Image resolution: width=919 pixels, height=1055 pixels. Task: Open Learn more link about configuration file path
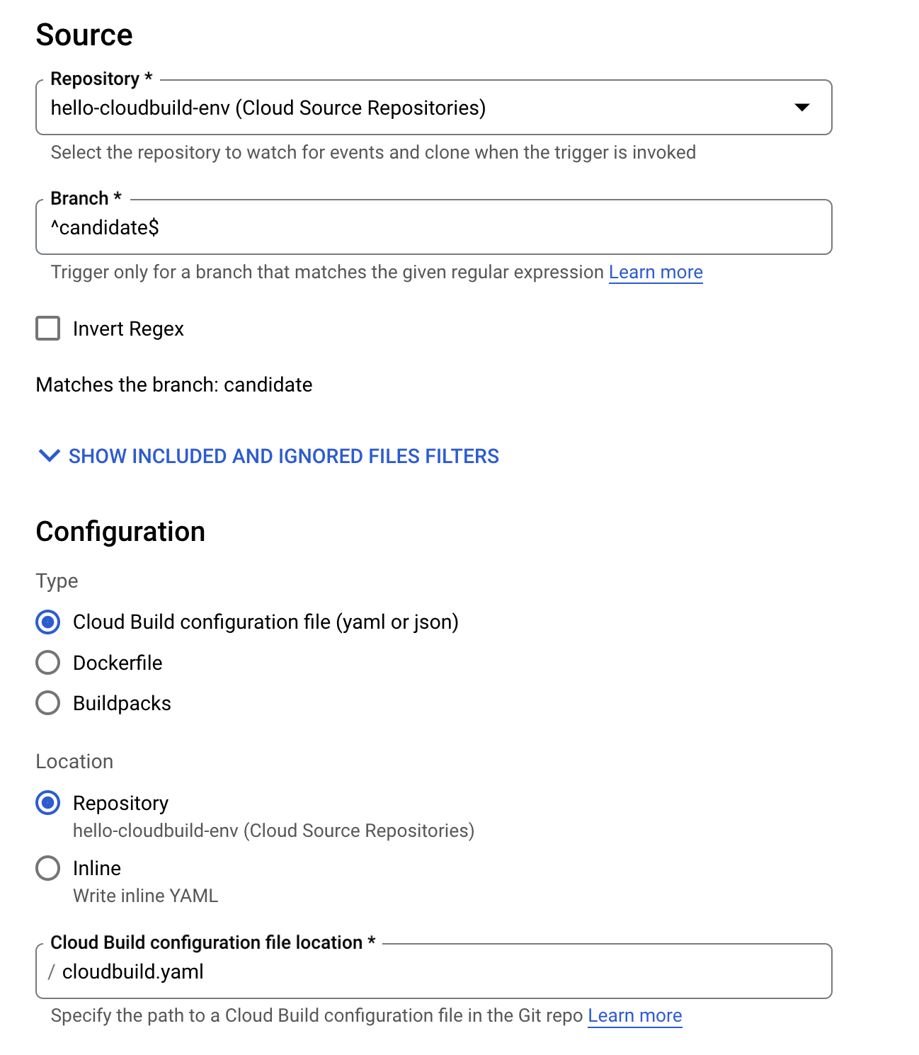(634, 1016)
